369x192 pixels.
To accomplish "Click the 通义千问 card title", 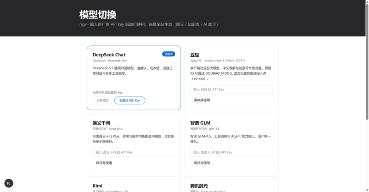I will click(x=101, y=123).
